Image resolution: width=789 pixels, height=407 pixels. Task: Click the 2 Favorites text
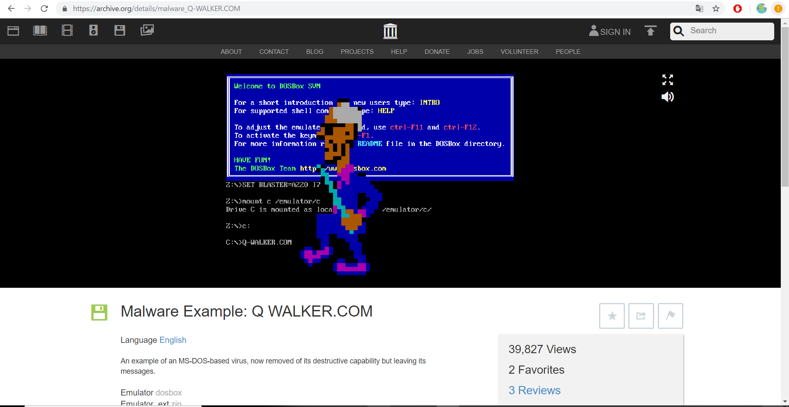click(536, 370)
